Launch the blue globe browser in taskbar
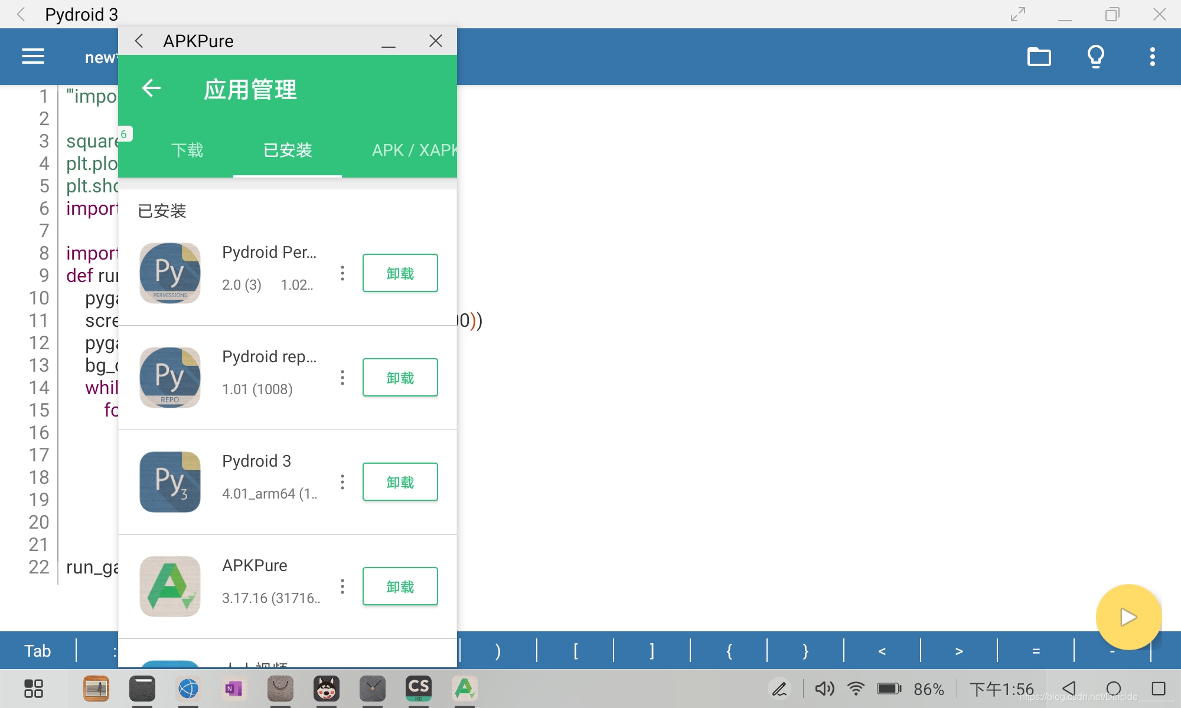 [x=188, y=689]
